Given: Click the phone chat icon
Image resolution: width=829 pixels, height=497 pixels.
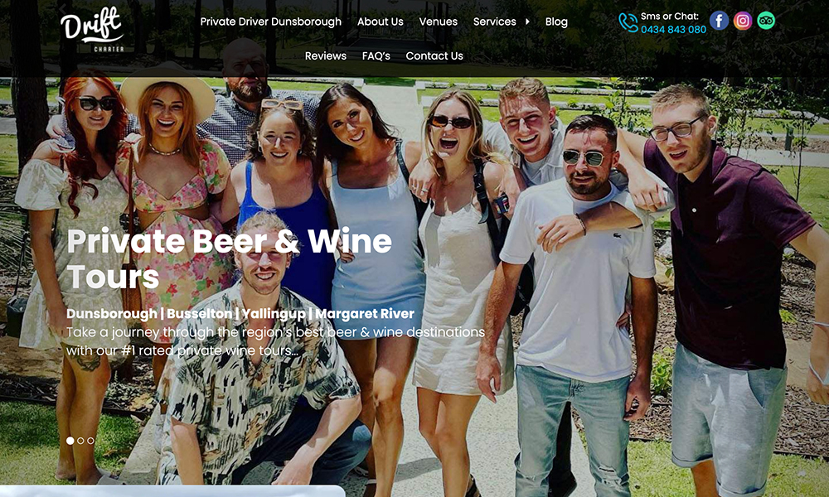Looking at the screenshot, I should point(628,22).
